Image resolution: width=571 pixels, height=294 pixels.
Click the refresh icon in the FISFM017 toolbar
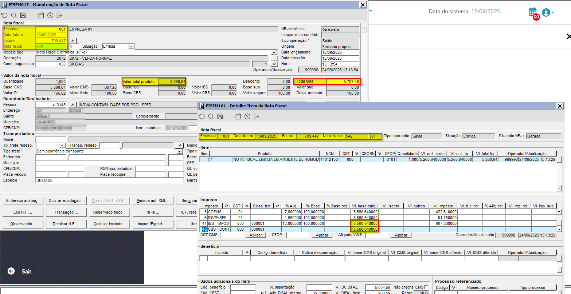point(4,15)
